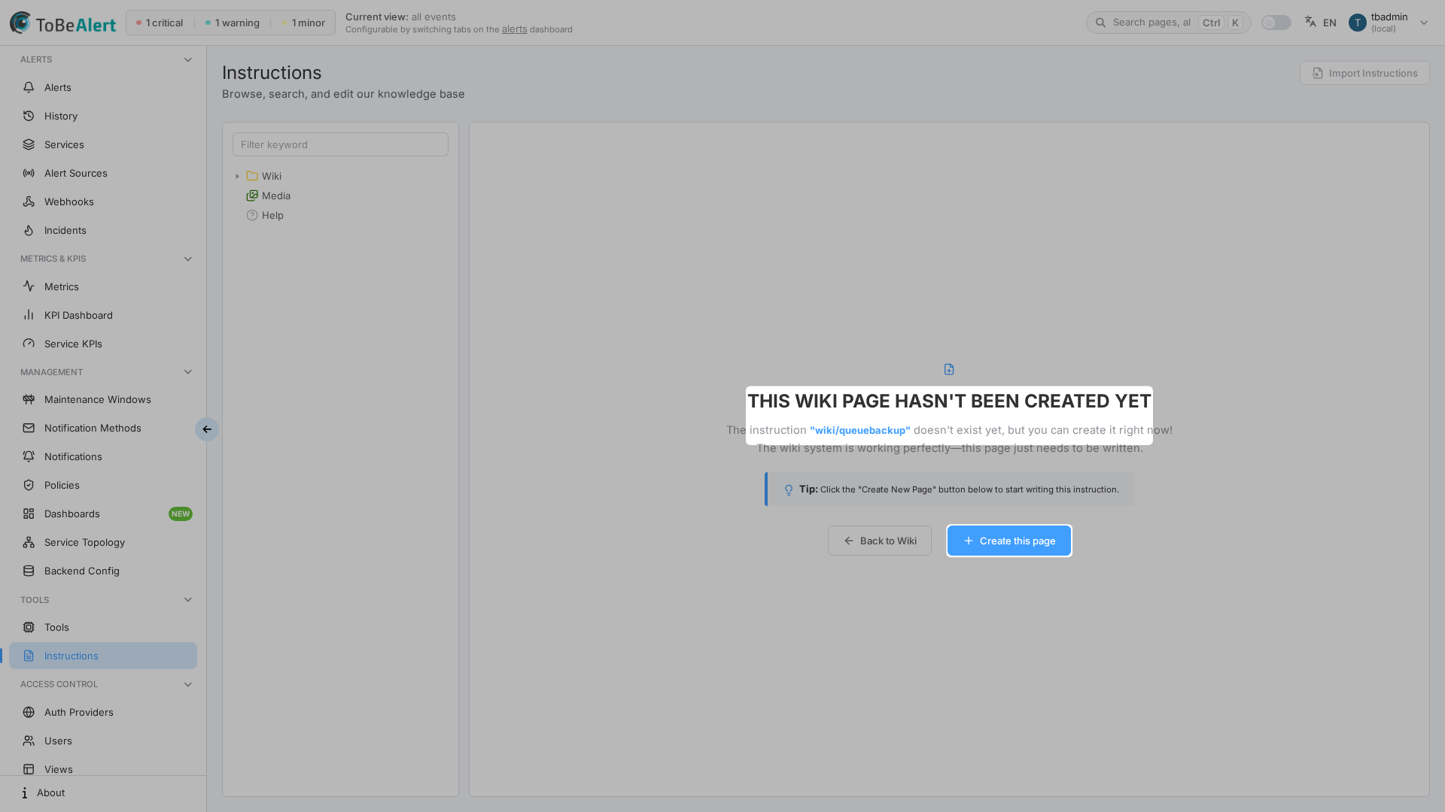Click the Policies shield icon
This screenshot has height=812, width=1445.
[29, 485]
